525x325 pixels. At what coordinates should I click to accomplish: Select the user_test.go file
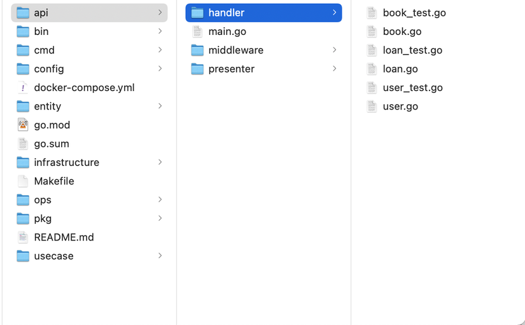point(412,88)
